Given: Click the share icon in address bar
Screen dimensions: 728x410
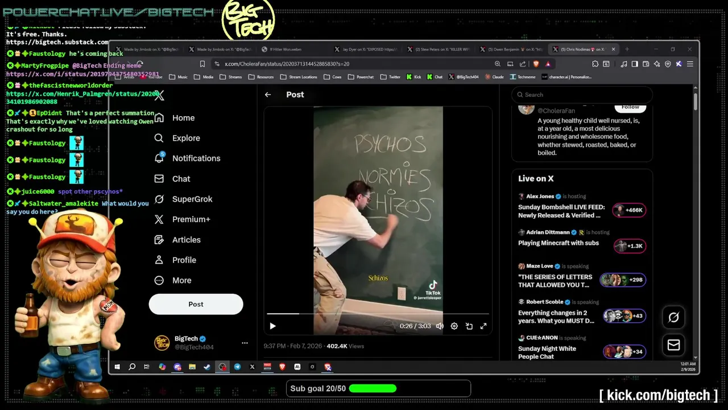Looking at the screenshot, I should point(523,64).
